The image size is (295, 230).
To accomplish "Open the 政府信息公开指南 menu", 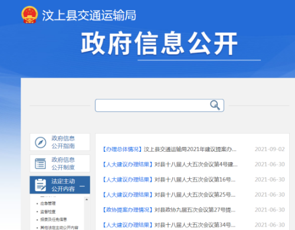I will click(x=60, y=142).
